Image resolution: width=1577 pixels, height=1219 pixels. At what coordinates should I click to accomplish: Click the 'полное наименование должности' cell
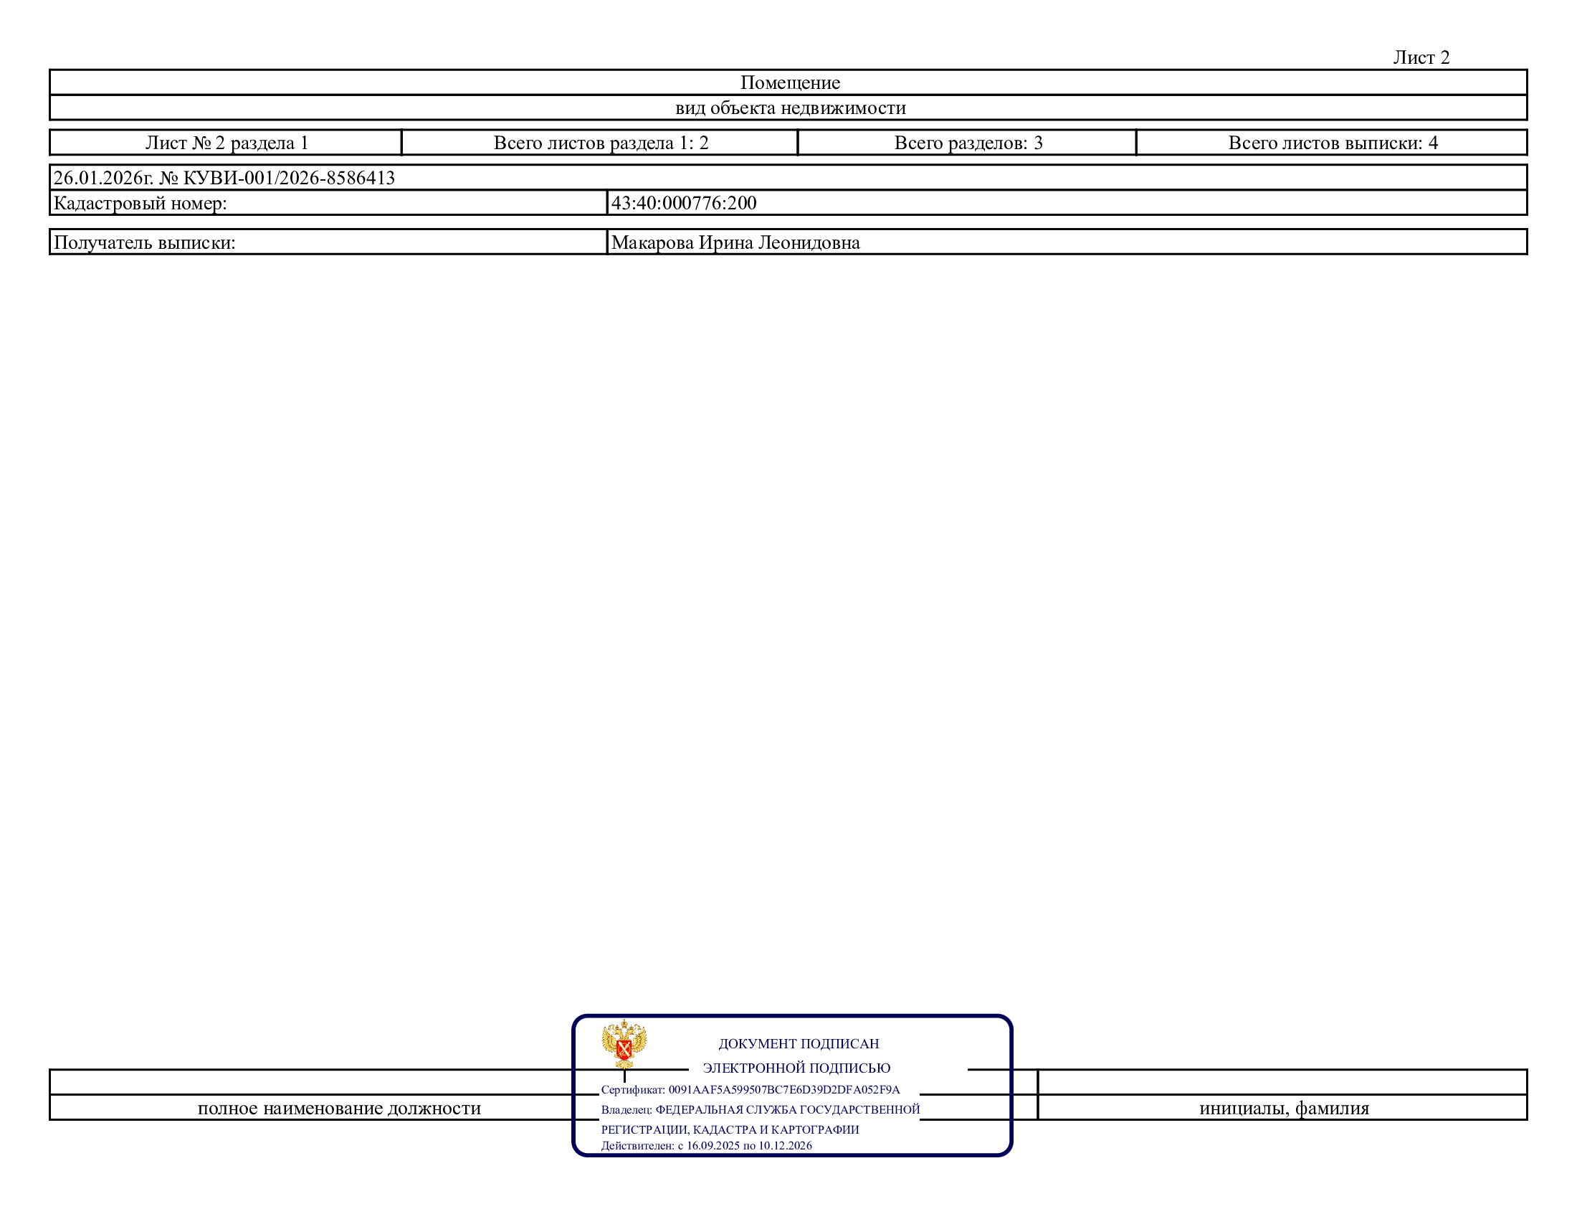[x=339, y=1108]
